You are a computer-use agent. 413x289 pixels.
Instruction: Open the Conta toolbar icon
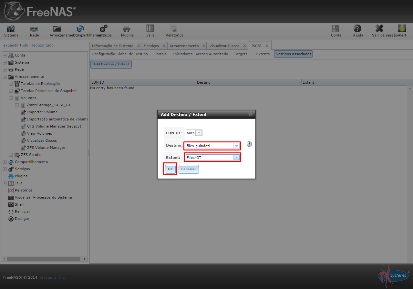coord(336,29)
